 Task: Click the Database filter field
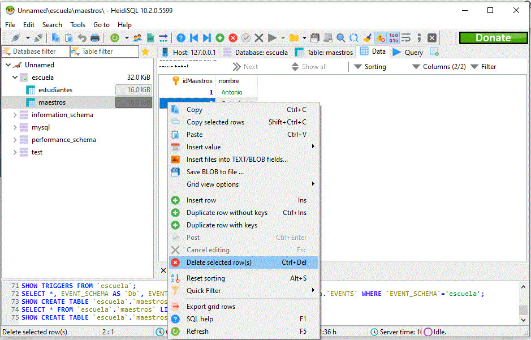[x=35, y=51]
